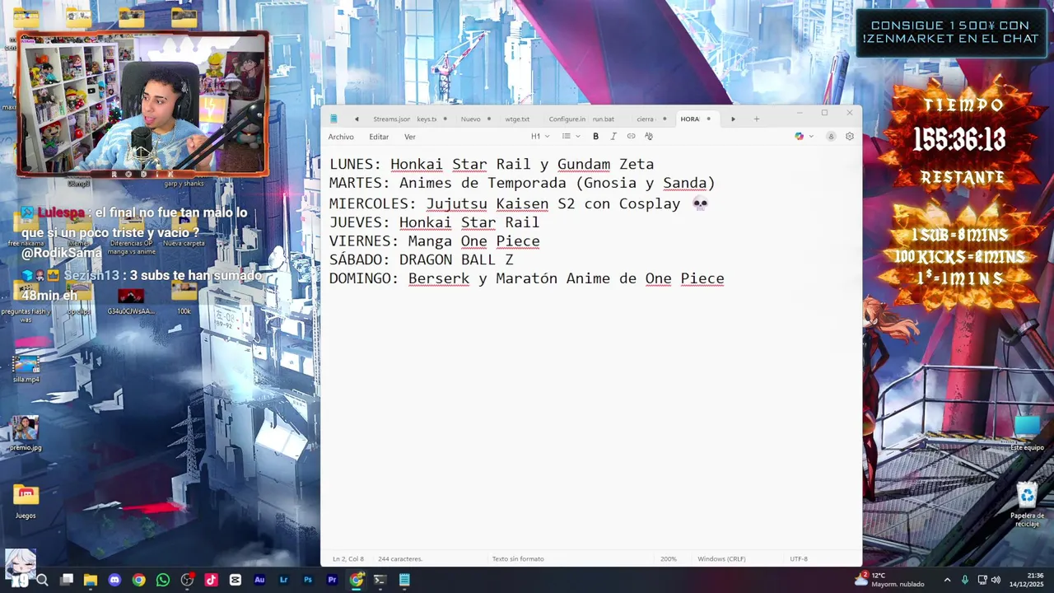Click the UTF-8 encoding indicator
1054x593 pixels.
[x=799, y=558]
